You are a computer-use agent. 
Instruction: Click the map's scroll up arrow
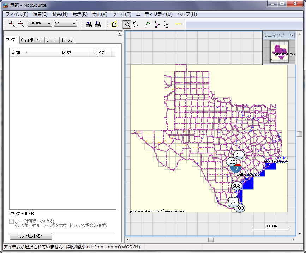[300, 34]
